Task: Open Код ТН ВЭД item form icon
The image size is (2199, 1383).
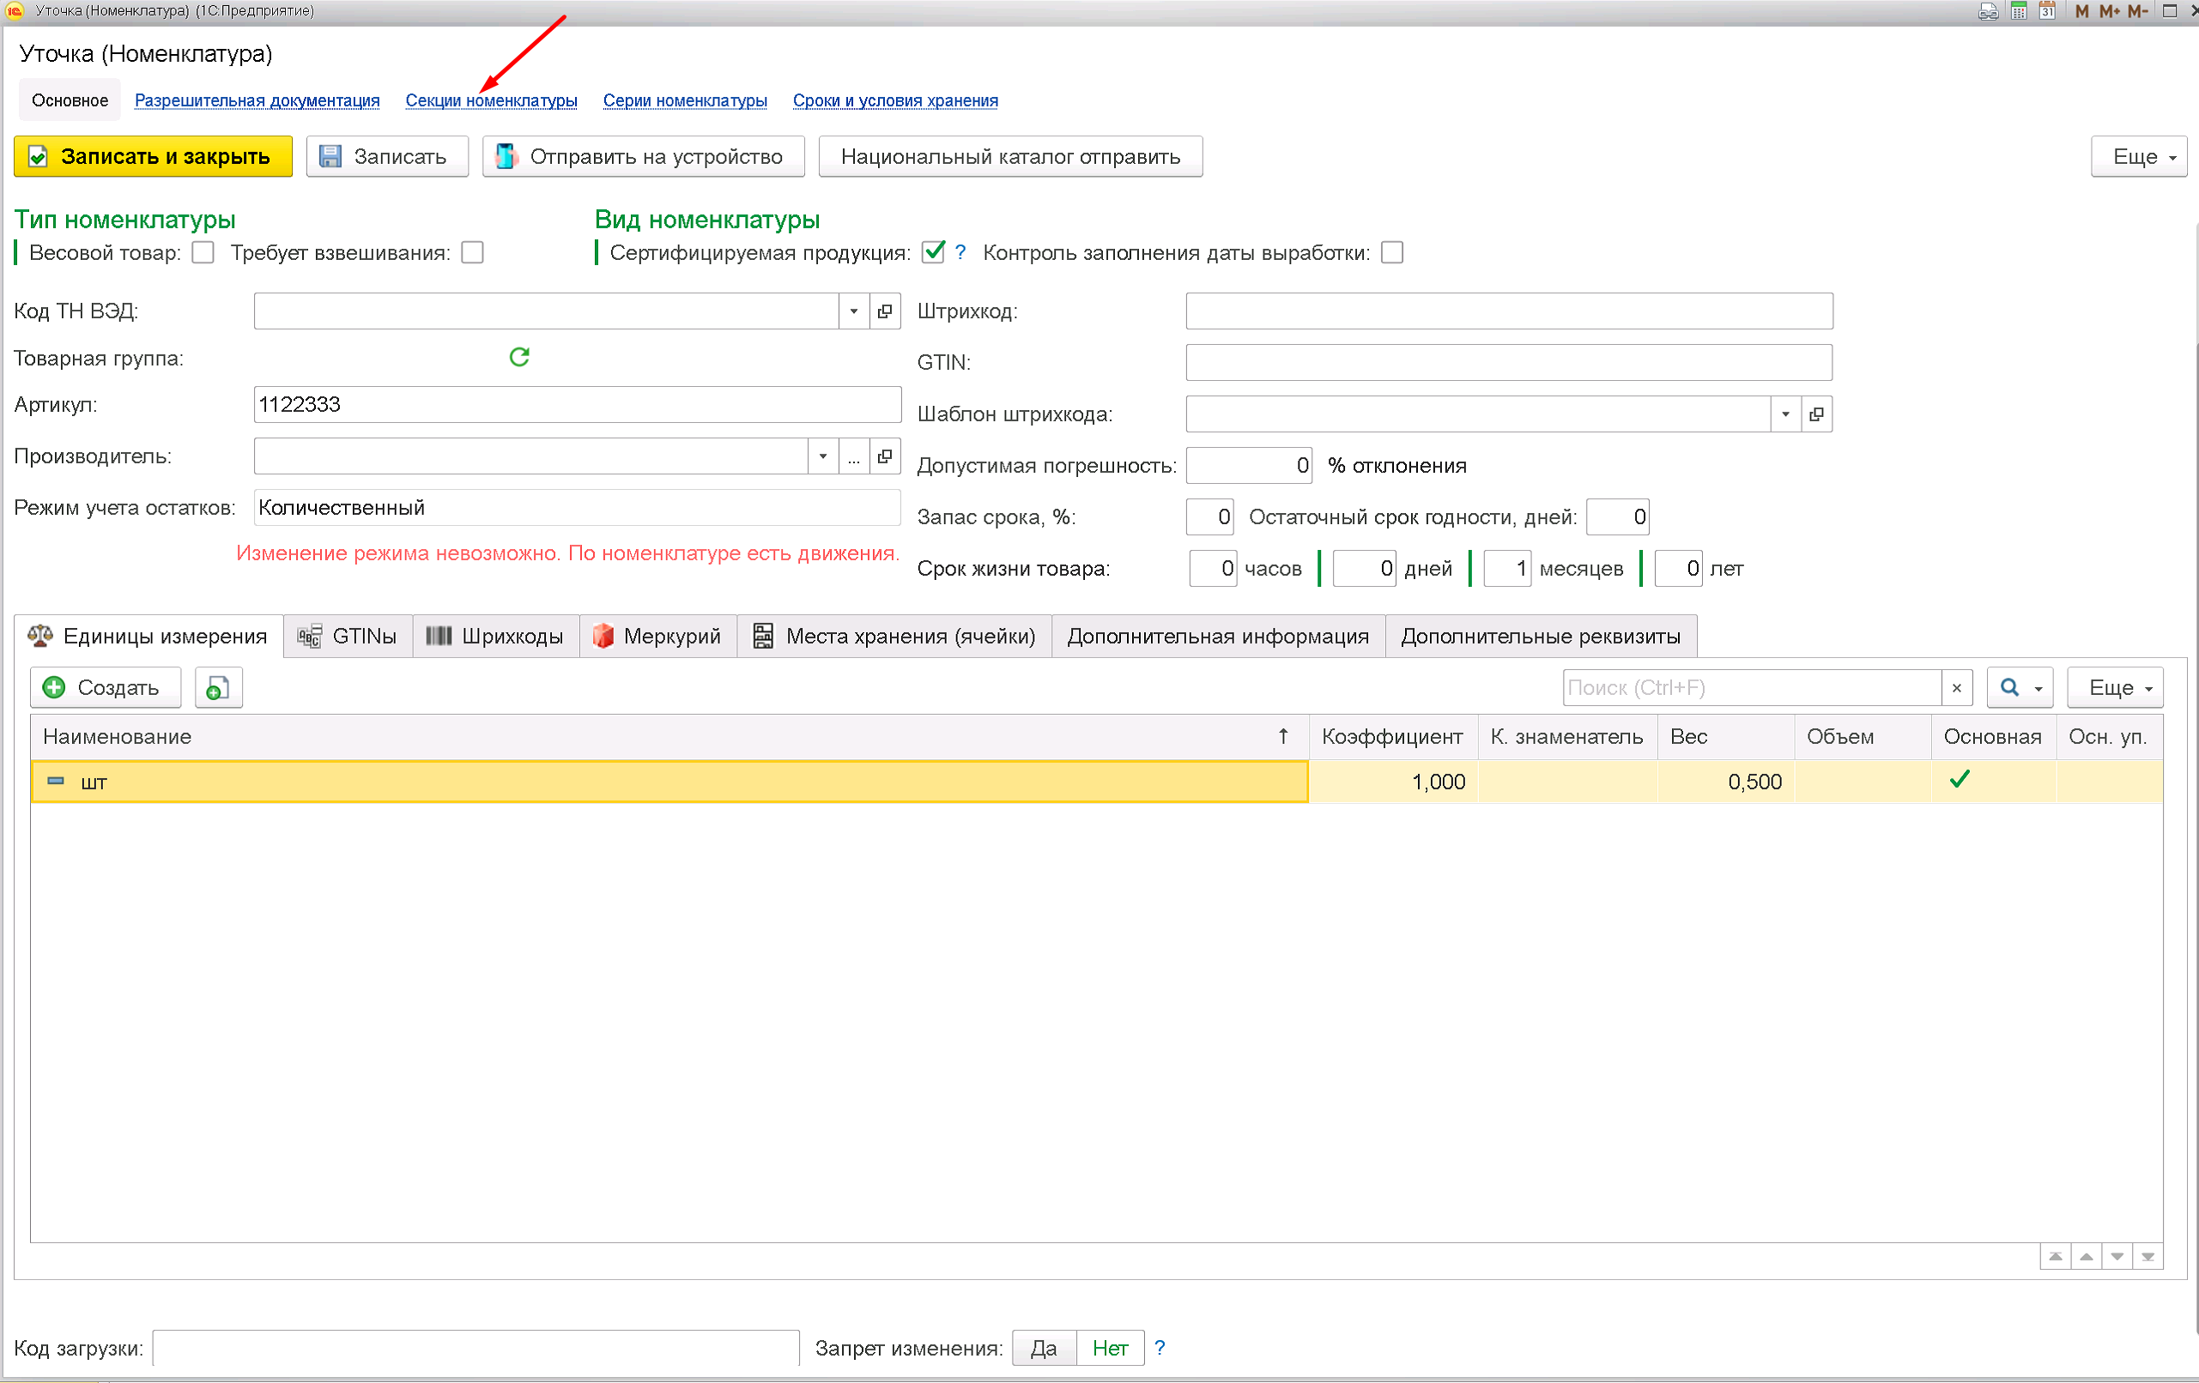Action: [885, 311]
